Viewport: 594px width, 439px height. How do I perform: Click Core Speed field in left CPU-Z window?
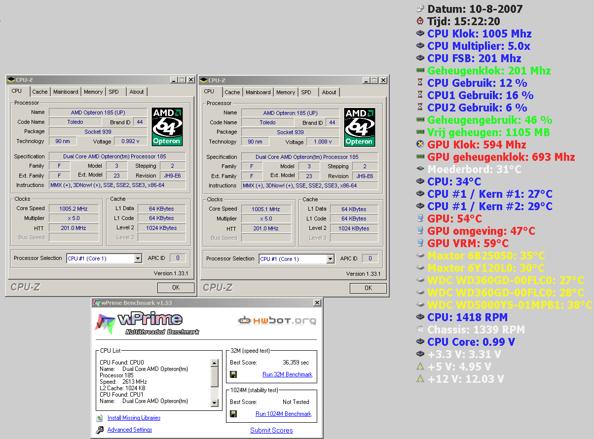(73, 209)
